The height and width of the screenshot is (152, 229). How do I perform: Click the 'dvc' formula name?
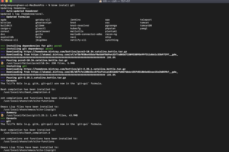tap(3, 34)
